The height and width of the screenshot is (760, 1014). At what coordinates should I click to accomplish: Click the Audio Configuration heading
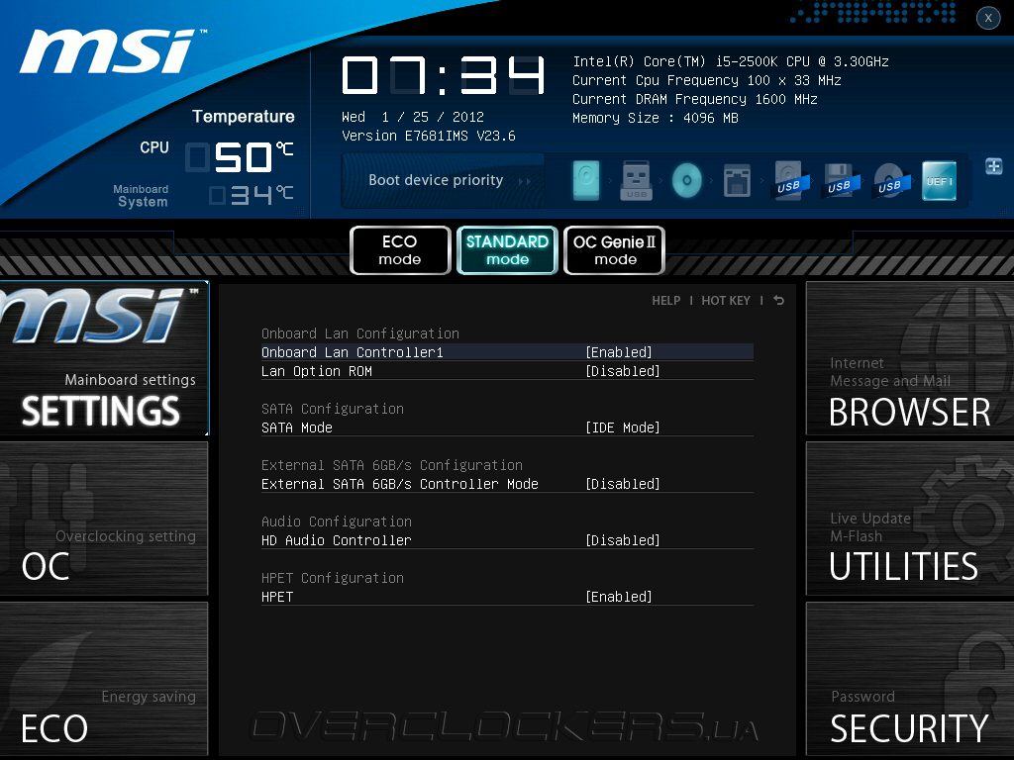click(x=337, y=521)
